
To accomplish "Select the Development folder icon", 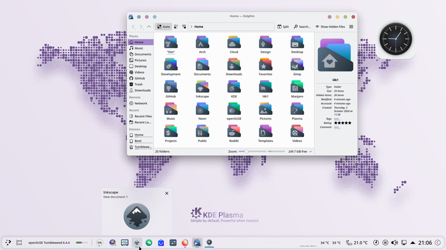I will click(x=171, y=65).
